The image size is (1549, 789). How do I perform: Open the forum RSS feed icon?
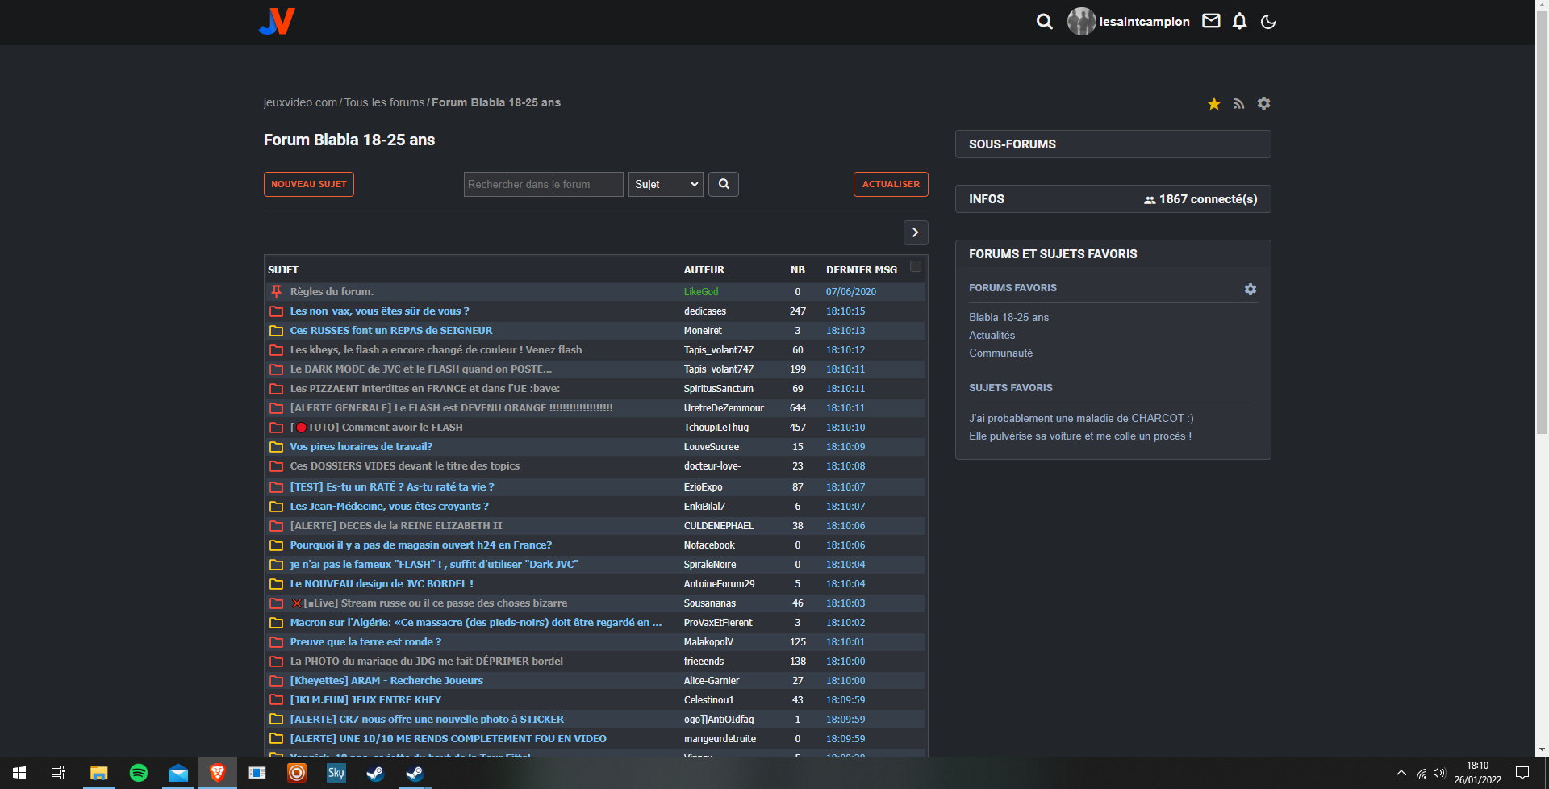(x=1238, y=103)
